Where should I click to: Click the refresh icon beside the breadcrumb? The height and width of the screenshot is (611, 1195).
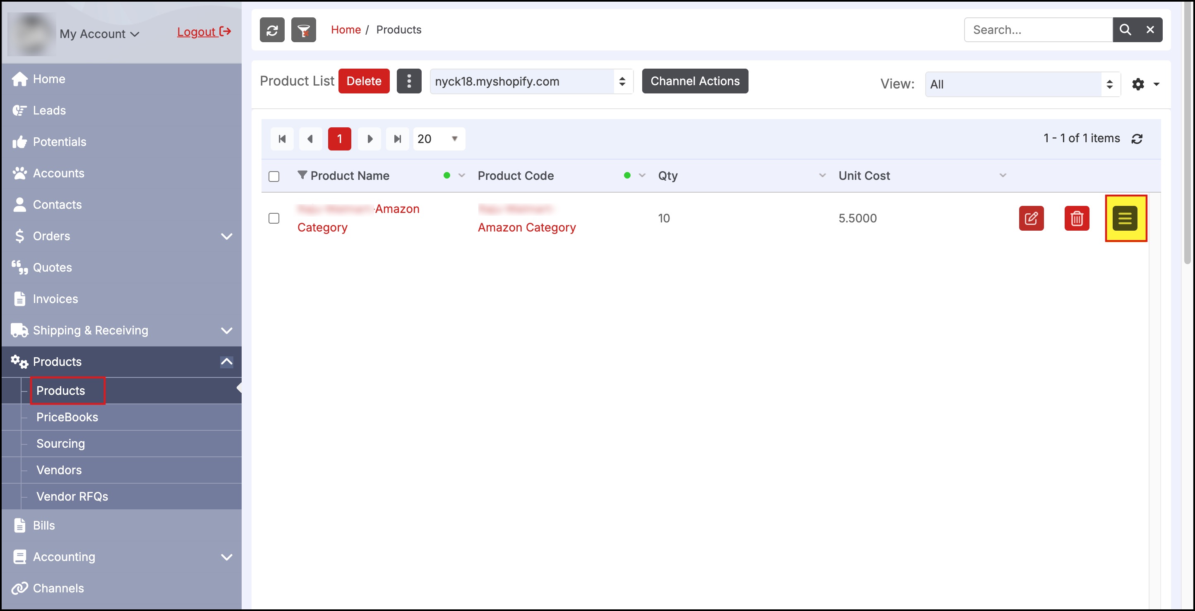[x=272, y=30]
